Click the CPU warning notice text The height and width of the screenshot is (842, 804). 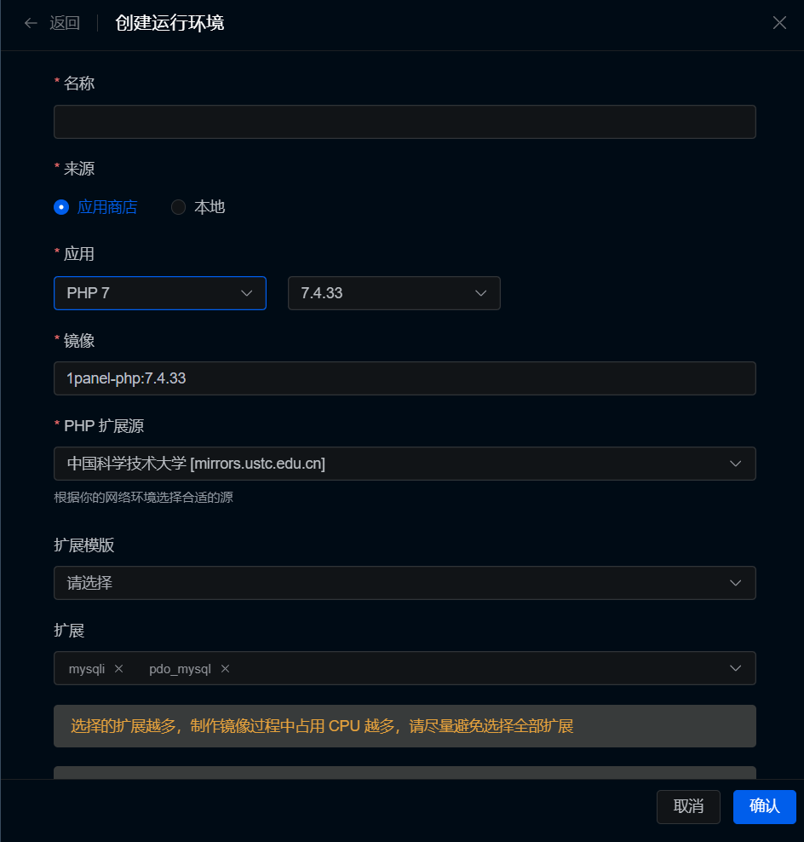(x=322, y=726)
